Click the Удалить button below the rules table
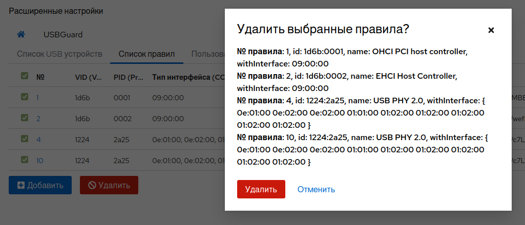Viewport: 525px width, 225px height. 109,185
